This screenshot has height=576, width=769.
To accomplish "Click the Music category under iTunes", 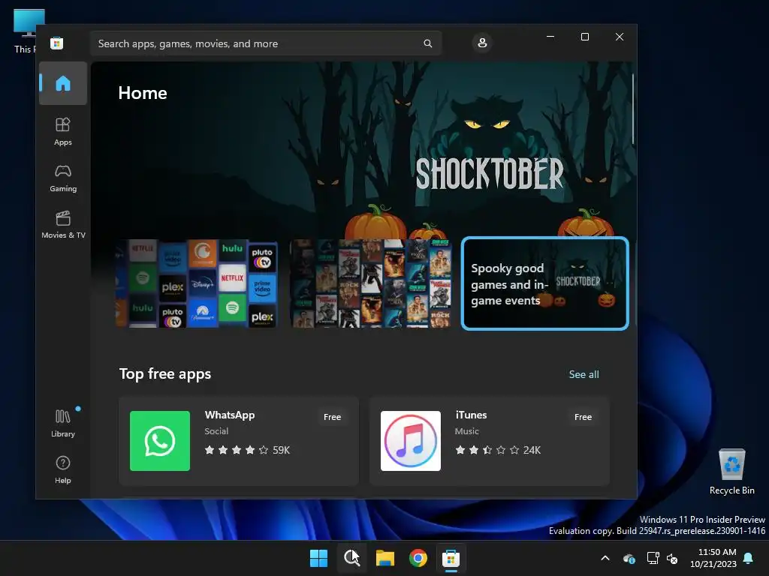I will (x=467, y=431).
